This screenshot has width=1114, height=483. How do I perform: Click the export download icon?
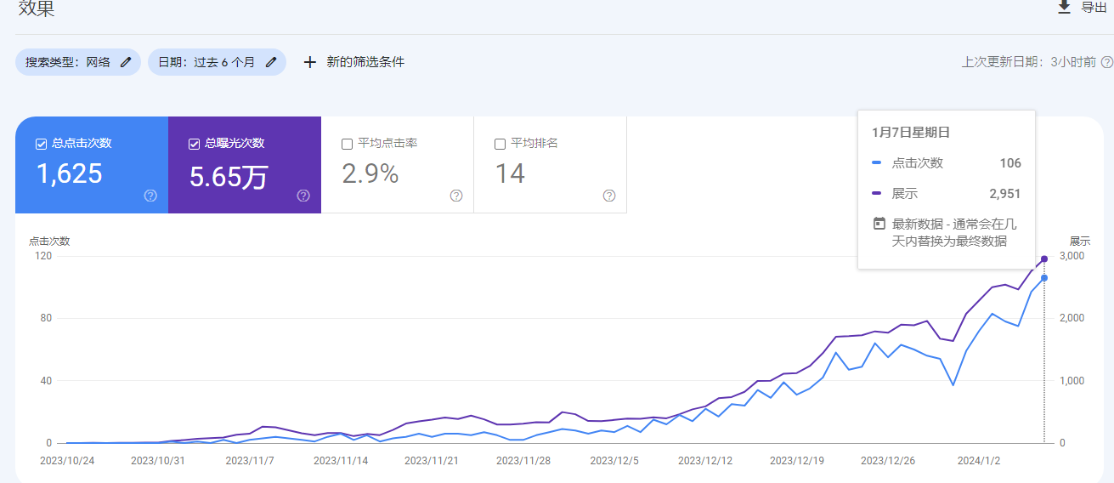tap(1064, 8)
